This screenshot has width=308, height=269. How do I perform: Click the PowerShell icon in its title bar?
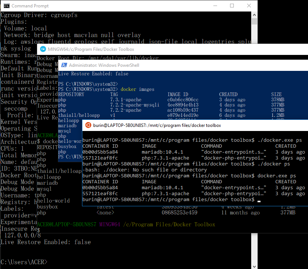[64, 65]
